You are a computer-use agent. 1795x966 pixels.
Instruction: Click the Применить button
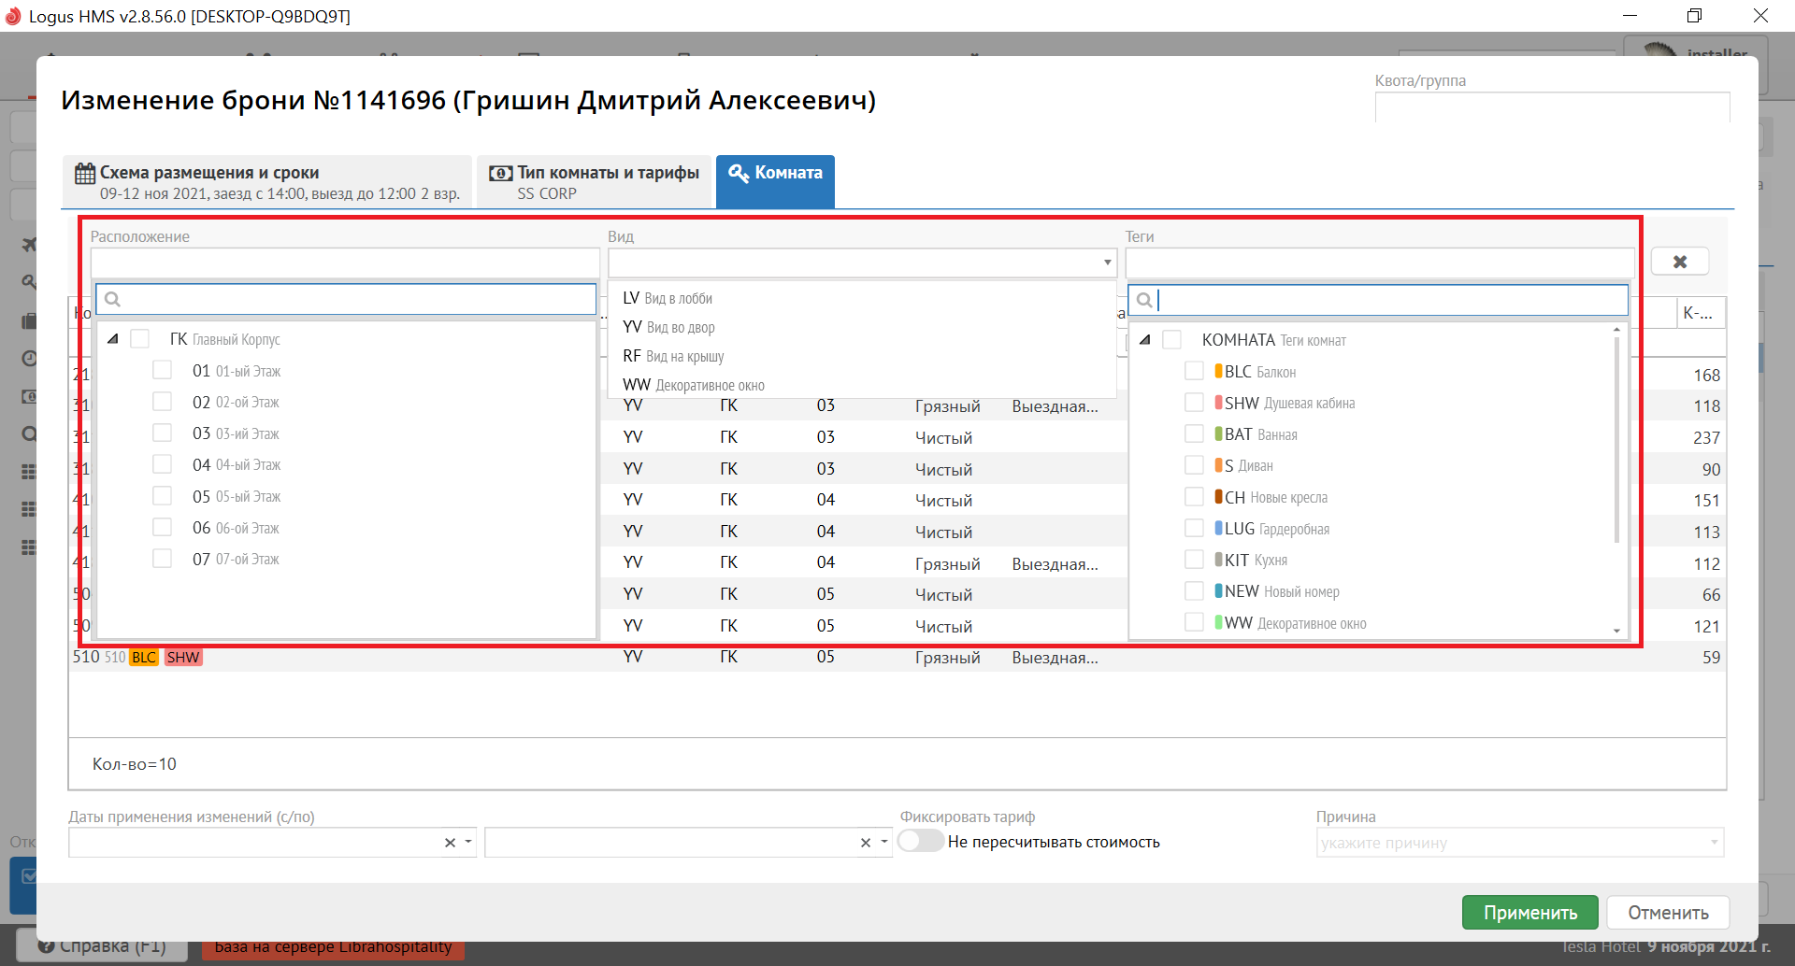click(1530, 913)
